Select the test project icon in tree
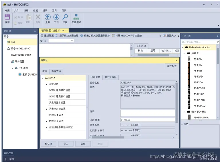The height and width of the screenshot is (162, 220). (x=8, y=42)
